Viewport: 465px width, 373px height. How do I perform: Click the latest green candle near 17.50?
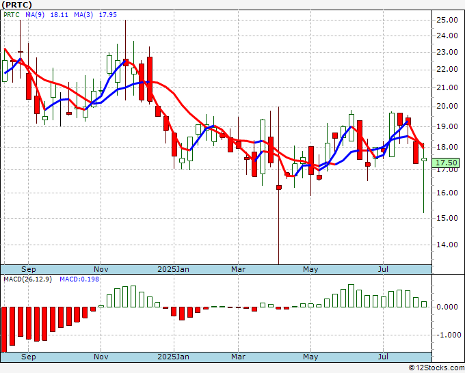coord(424,159)
